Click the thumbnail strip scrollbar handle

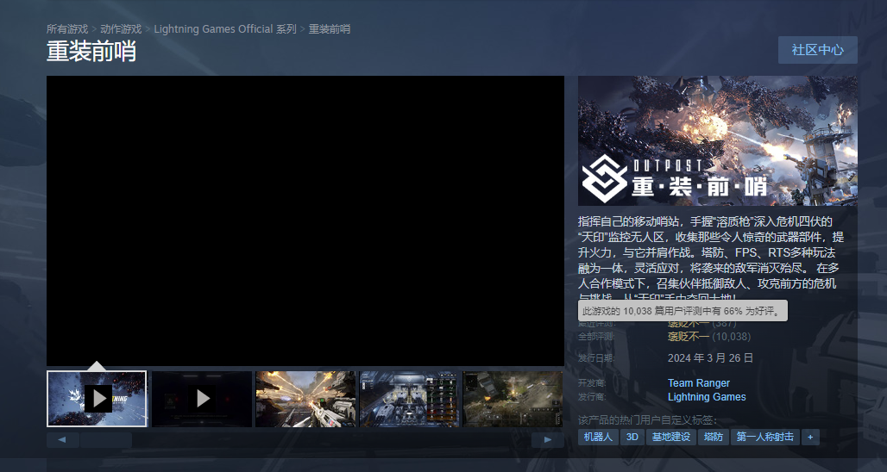coord(106,440)
